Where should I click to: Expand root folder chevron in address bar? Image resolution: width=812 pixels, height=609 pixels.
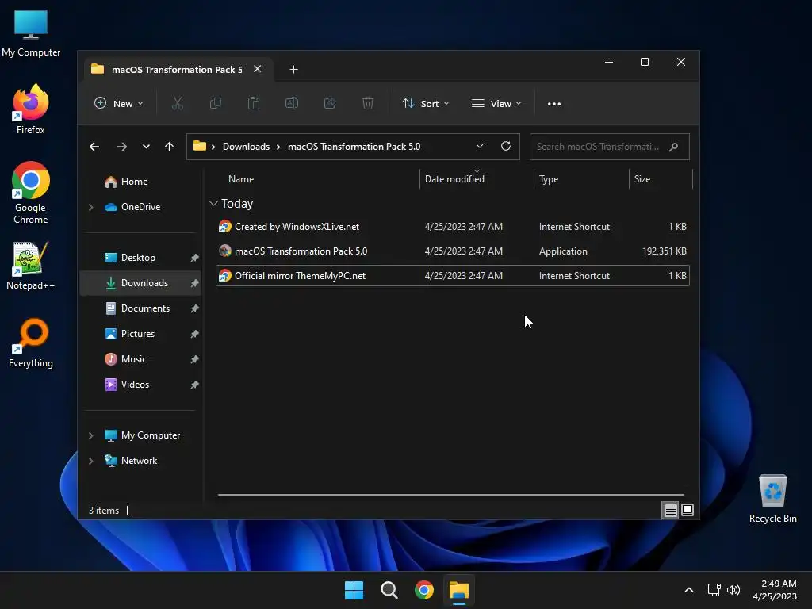pyautogui.click(x=213, y=147)
